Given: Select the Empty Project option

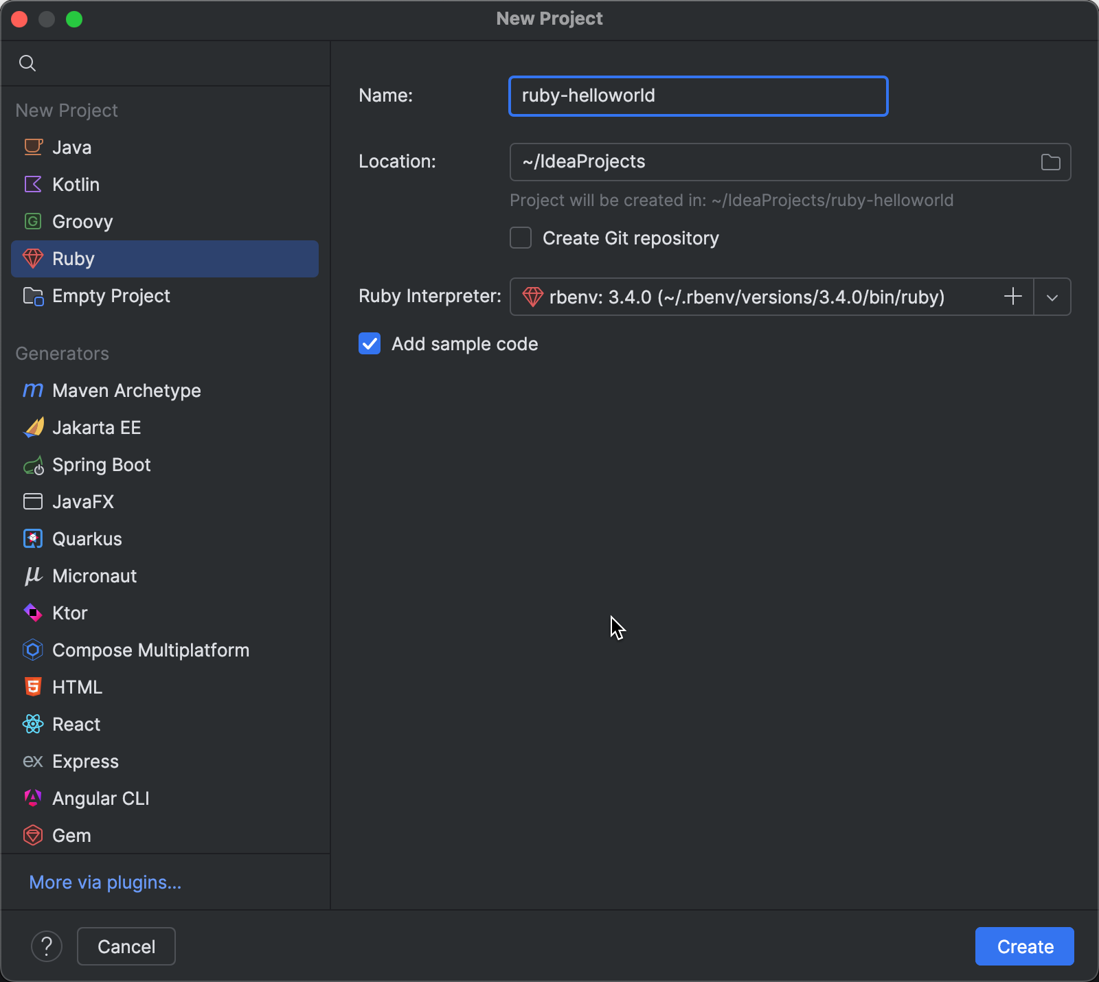Looking at the screenshot, I should point(111,296).
